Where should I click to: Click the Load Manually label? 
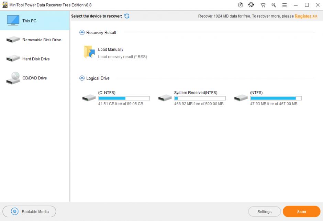click(x=111, y=50)
